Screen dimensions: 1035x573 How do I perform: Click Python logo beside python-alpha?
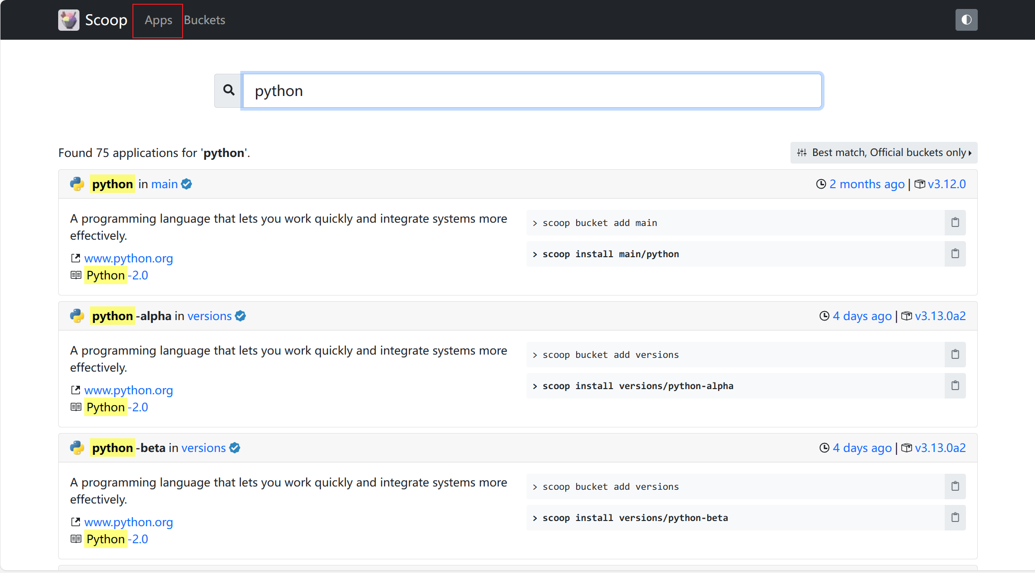click(77, 316)
